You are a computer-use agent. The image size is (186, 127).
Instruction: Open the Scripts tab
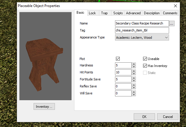pos(118,13)
